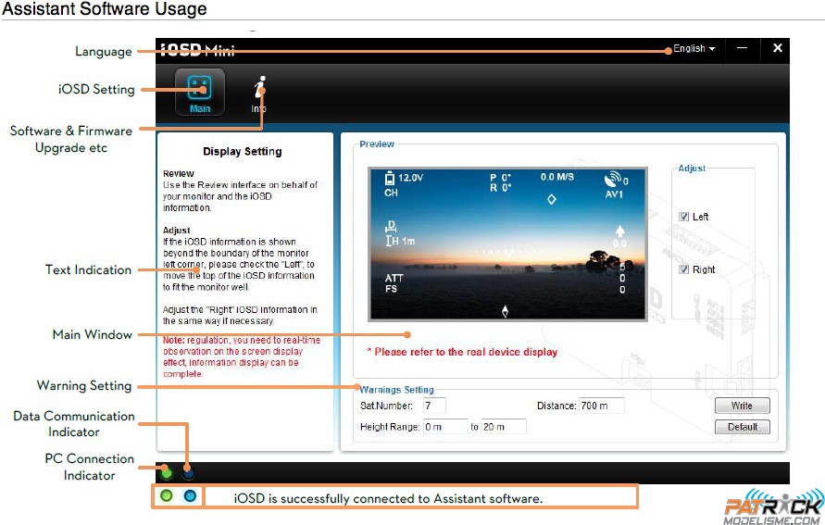825x525 pixels.
Task: Click the 'Display Setting' heading
Action: click(x=243, y=152)
